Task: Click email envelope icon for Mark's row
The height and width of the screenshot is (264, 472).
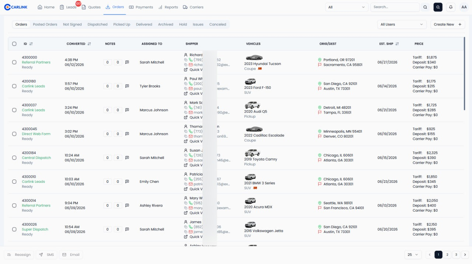Action: tap(191, 112)
